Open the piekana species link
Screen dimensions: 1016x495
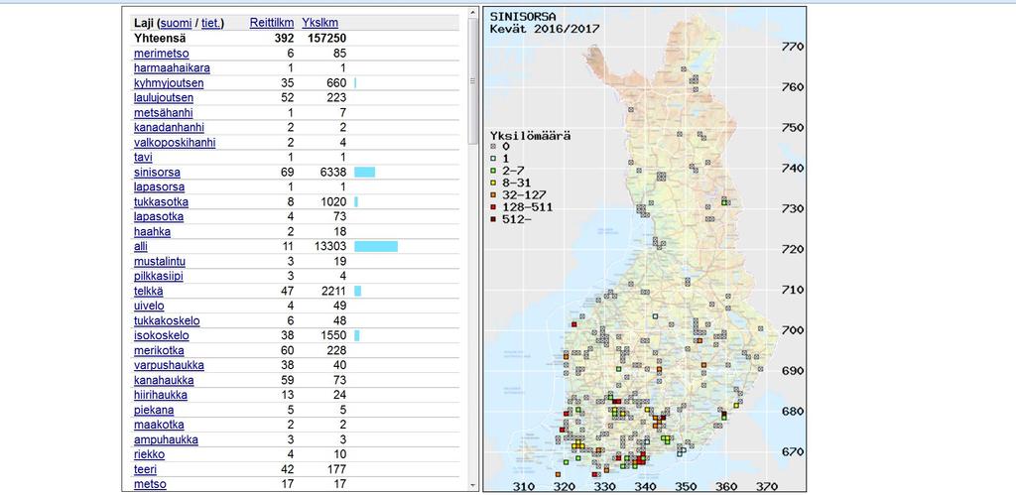point(154,411)
